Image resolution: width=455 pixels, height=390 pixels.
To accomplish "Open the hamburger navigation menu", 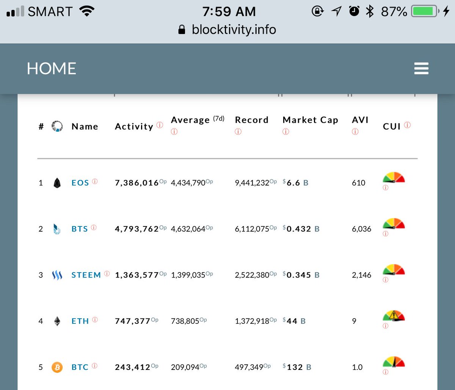I will (421, 69).
